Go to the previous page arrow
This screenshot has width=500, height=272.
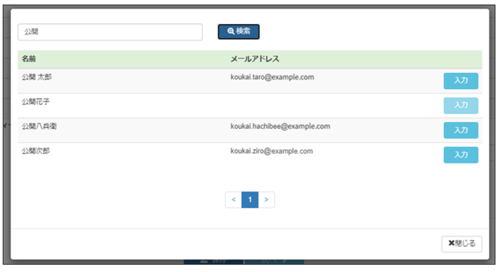click(x=233, y=199)
